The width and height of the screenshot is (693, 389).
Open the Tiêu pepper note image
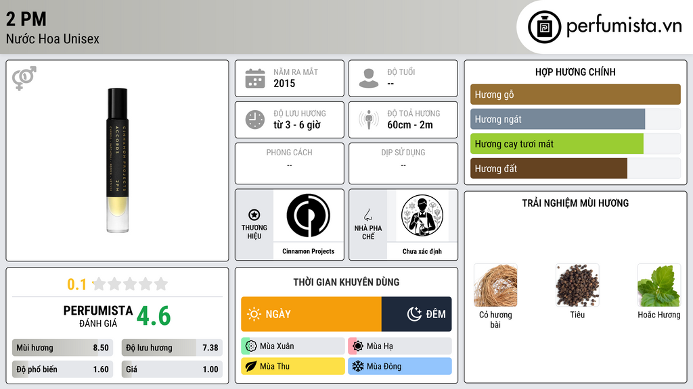[577, 286]
